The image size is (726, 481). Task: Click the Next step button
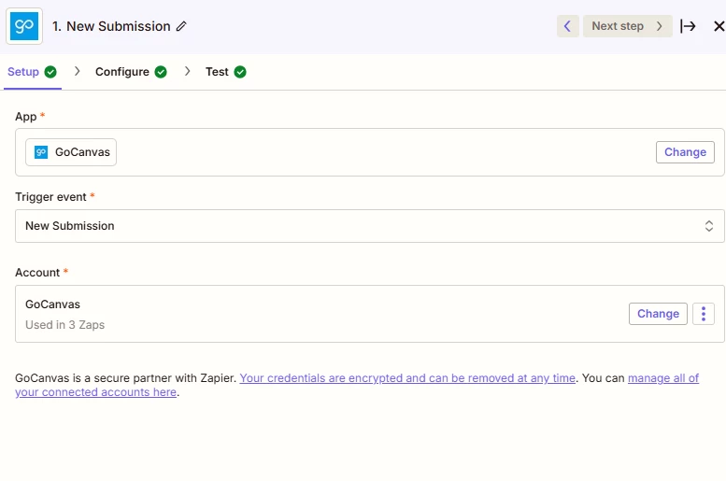pos(627,26)
